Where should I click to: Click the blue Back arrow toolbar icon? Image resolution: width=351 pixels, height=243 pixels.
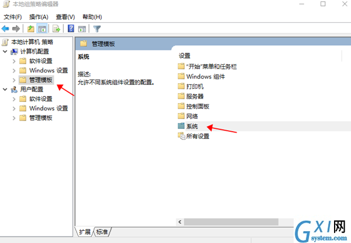(5, 29)
